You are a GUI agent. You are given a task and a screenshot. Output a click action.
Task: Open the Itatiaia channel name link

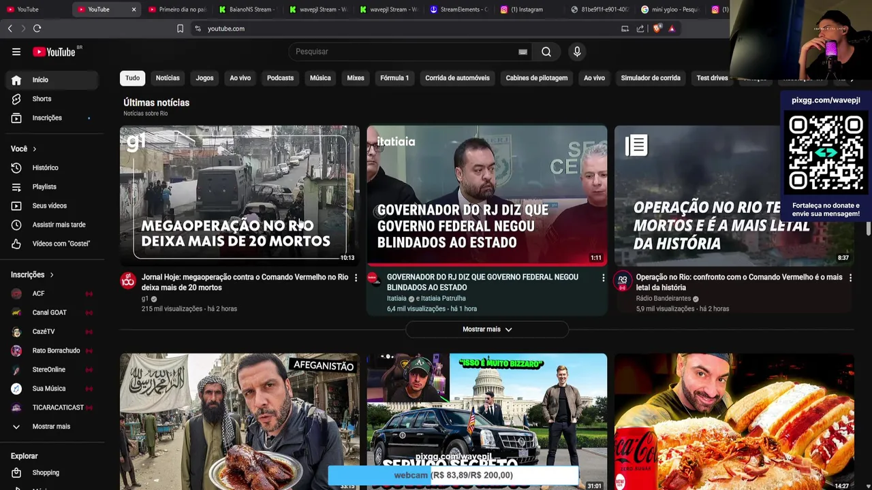pyautogui.click(x=396, y=299)
